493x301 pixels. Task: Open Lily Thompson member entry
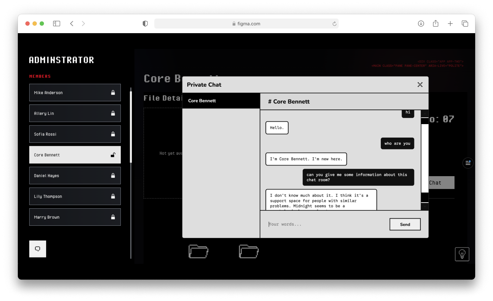click(x=75, y=196)
